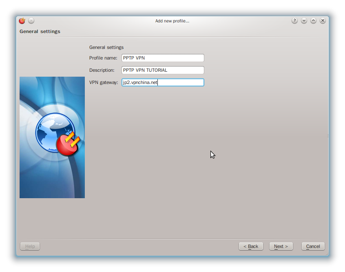Click the 'VPN gateway:' label
The width and height of the screenshot is (345, 272).
coord(104,82)
